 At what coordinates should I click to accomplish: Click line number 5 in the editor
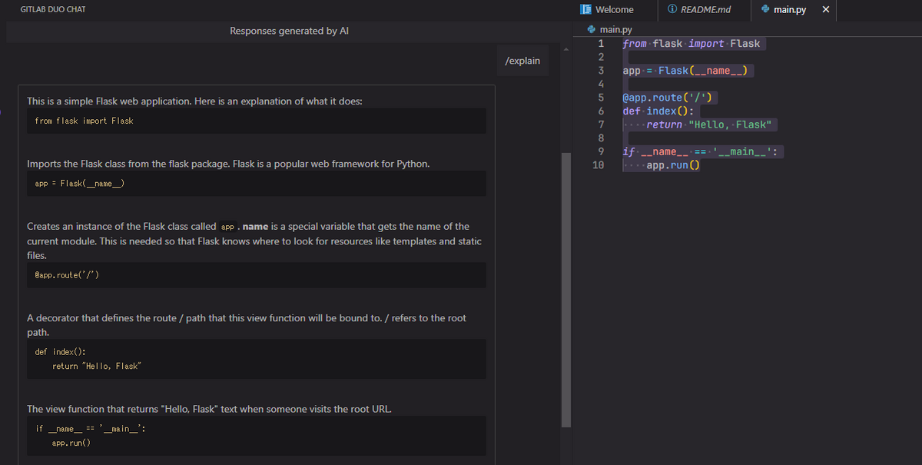[601, 98]
